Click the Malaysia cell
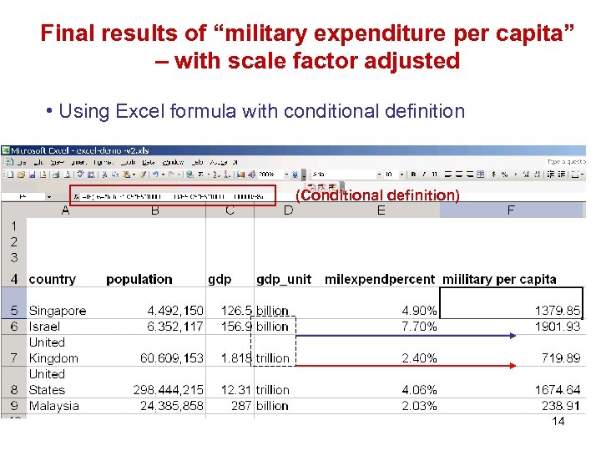This screenshot has width=601, height=451. tap(66, 406)
